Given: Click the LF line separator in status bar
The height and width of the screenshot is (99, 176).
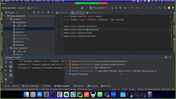Looking at the screenshot, I should pyautogui.click(x=119, y=89).
